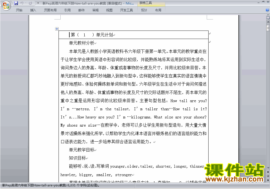The height and width of the screenshot is (189, 270).
Task: Click the word 'tallest.' in the paragraph
Action: [122, 109]
